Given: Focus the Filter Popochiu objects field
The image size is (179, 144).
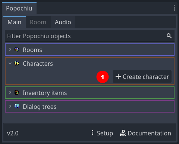Looking at the screenshot, I should (x=89, y=36).
